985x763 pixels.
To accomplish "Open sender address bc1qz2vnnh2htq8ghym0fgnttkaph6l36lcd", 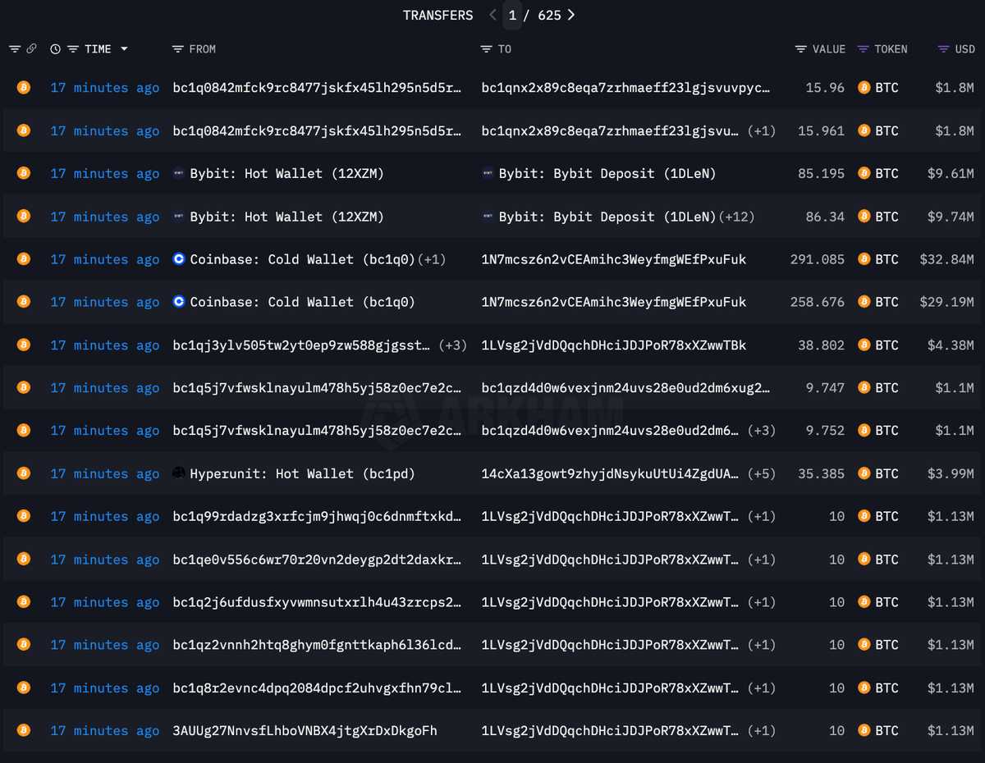I will pyautogui.click(x=318, y=645).
